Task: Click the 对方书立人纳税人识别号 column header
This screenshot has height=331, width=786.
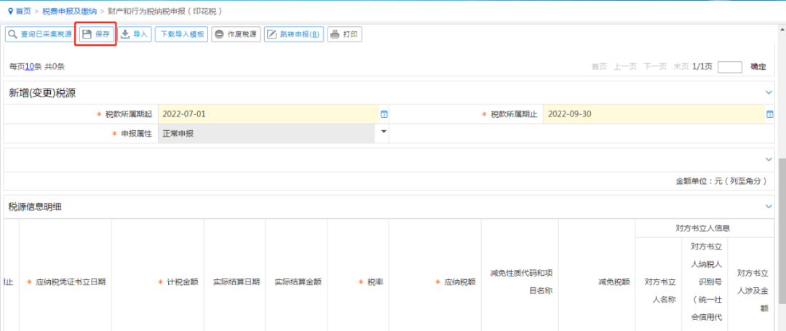Action: (706, 282)
